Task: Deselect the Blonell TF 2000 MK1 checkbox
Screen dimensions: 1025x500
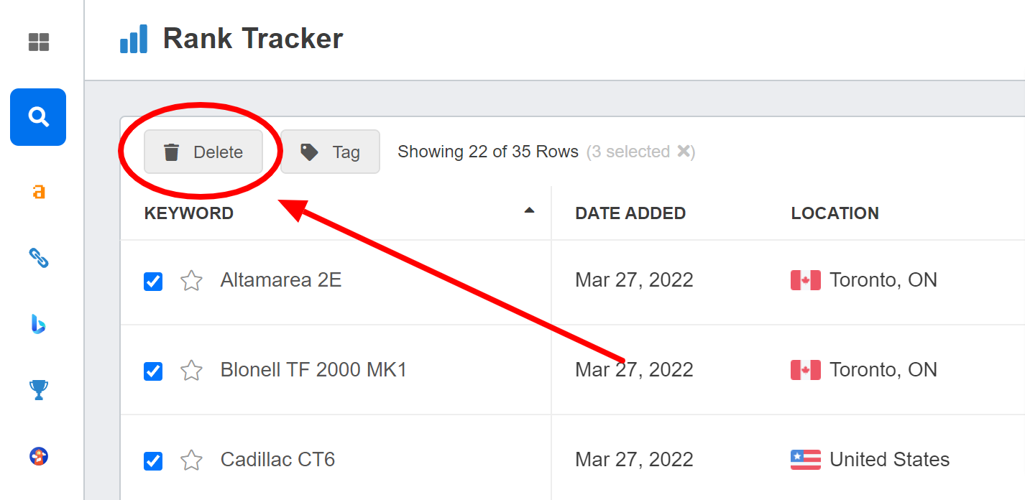Action: click(x=152, y=371)
